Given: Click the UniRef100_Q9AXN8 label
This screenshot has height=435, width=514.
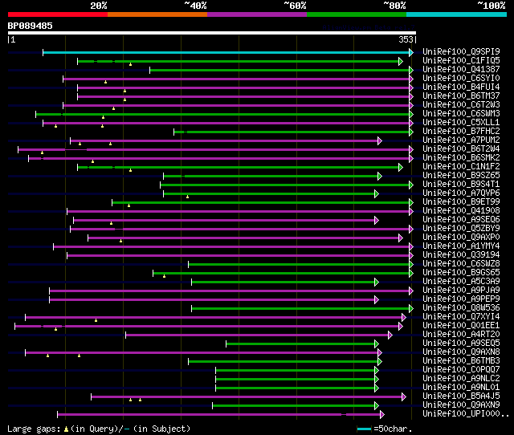Looking at the screenshot, I should coord(461,352).
